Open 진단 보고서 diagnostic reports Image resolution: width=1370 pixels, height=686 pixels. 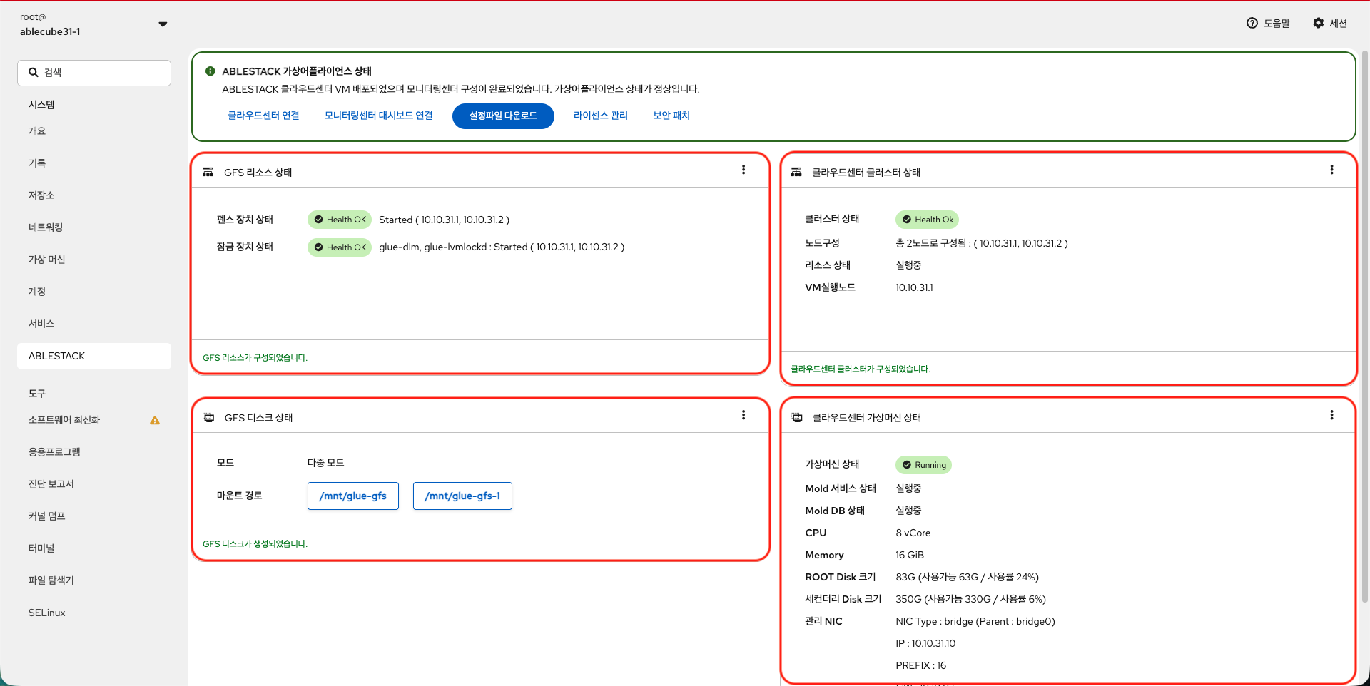click(94, 484)
